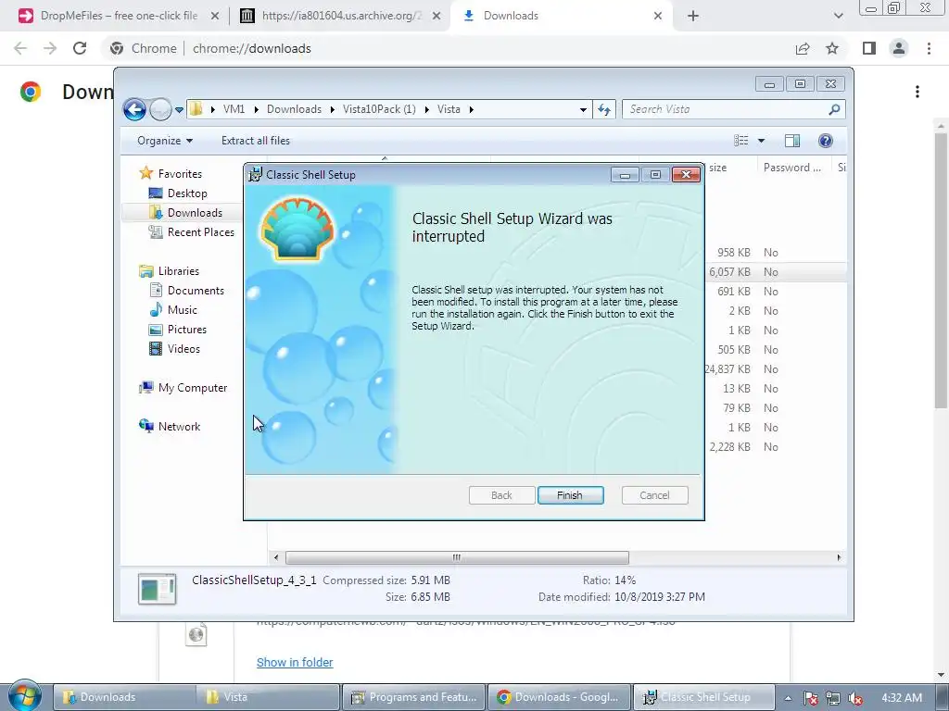Open the Explorer recent locations dropdown arrow

(x=179, y=110)
